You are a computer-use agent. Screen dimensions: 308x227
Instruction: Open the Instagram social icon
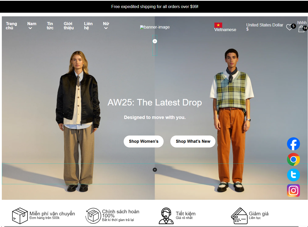click(x=293, y=190)
